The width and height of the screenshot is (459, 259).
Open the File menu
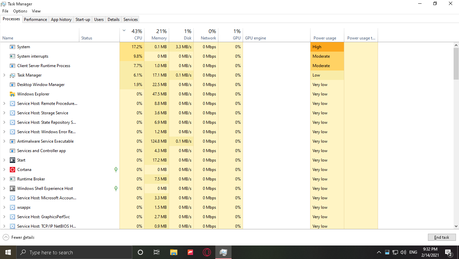coord(5,11)
